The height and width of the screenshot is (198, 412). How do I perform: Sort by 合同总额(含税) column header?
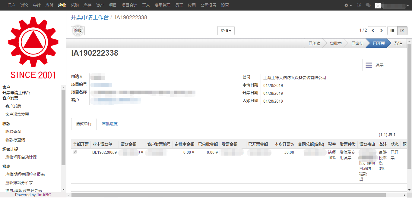[311, 144]
